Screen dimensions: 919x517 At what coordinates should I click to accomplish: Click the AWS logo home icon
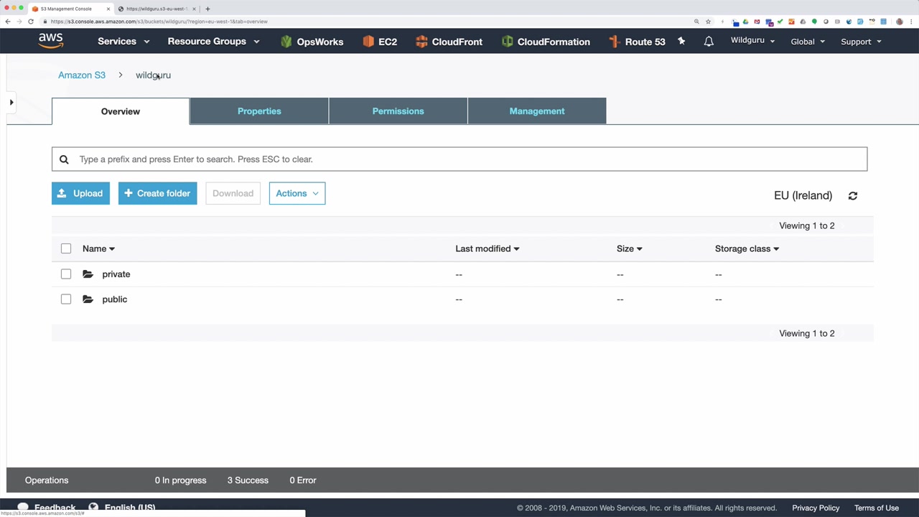[51, 41]
